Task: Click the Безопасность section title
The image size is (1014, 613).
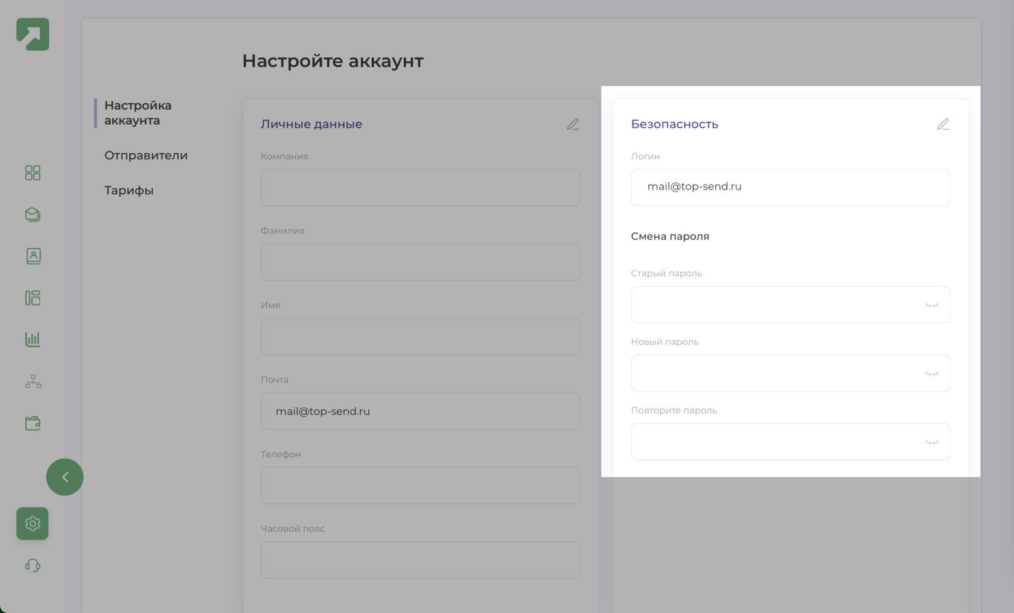Action: coord(674,124)
